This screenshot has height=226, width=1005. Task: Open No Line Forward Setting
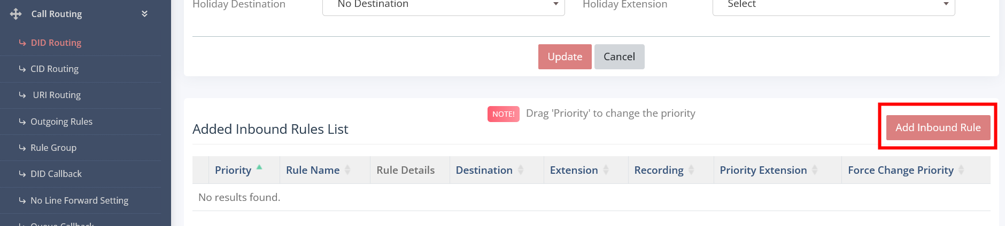(x=79, y=200)
